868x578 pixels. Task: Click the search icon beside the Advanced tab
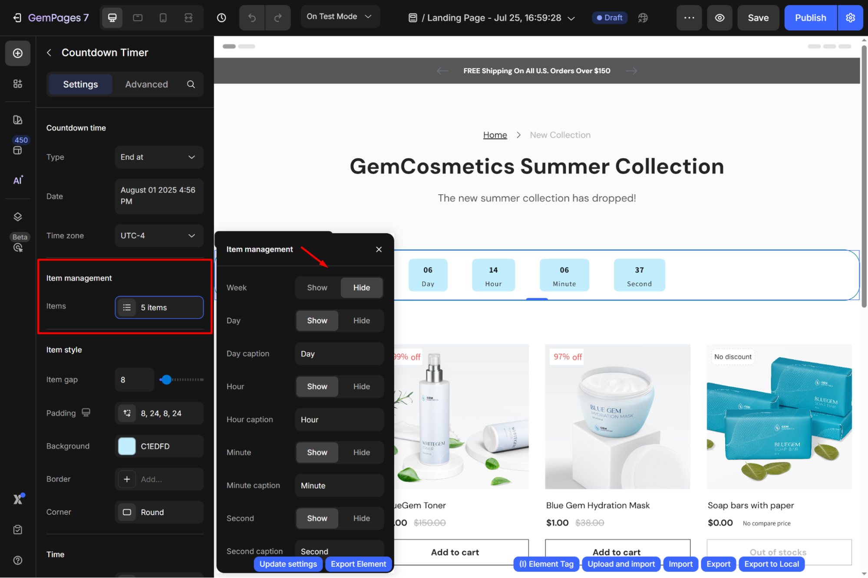point(191,84)
